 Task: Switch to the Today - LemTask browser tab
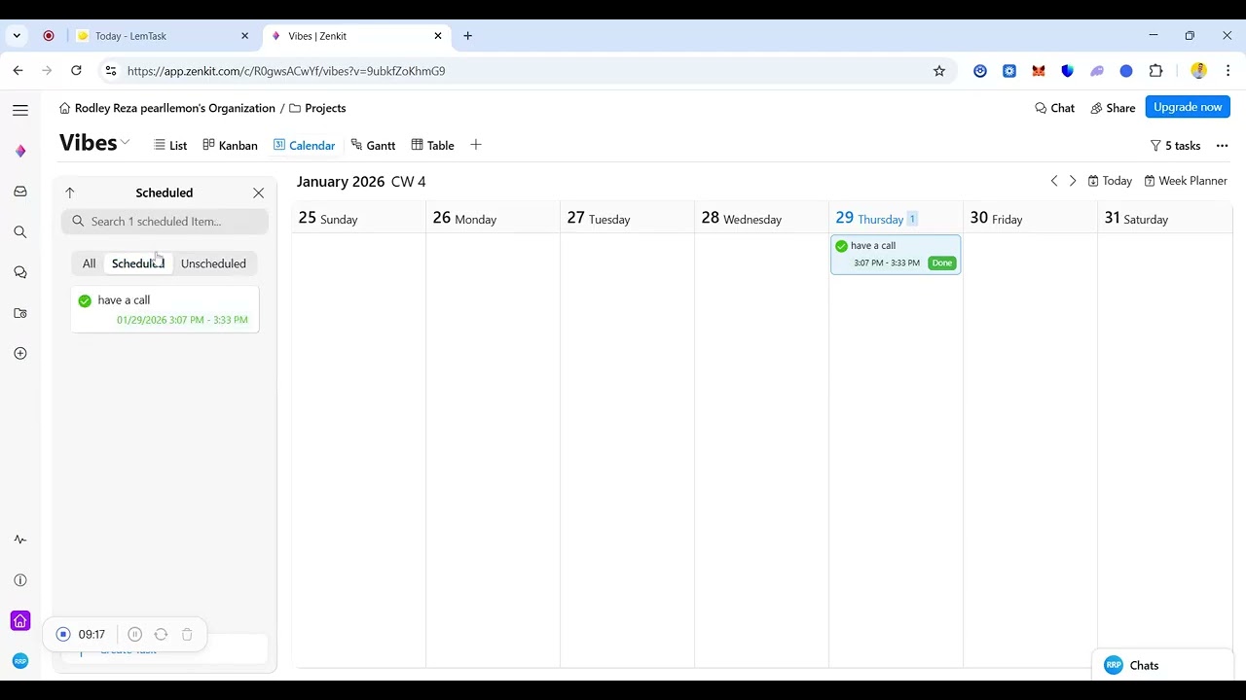[163, 36]
